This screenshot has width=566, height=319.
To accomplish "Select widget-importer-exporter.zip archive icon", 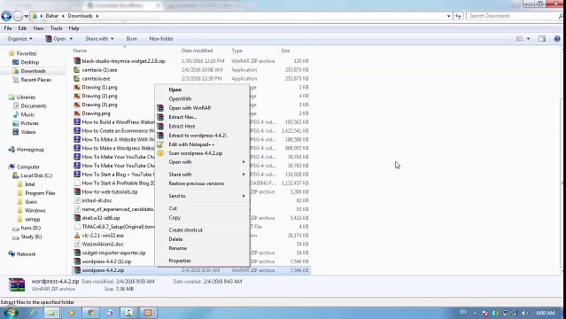I will (x=77, y=253).
